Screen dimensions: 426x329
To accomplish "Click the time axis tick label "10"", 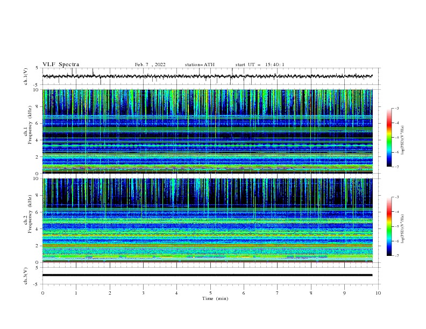I will pos(378,293).
